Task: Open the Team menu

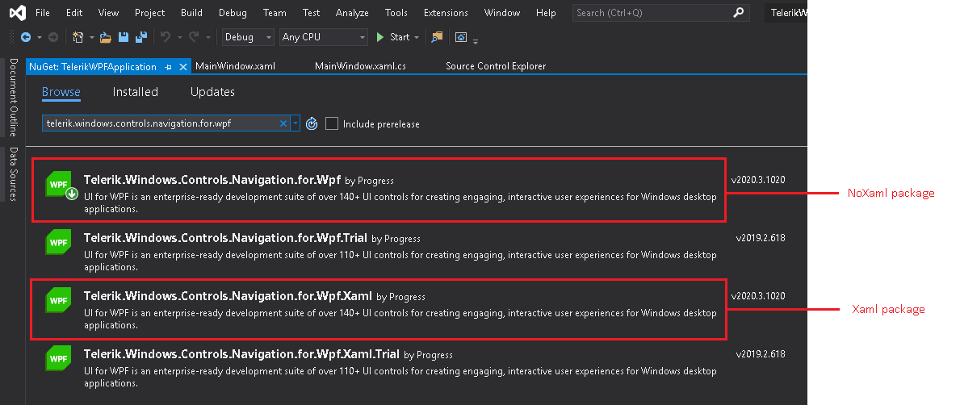Action: pos(275,13)
